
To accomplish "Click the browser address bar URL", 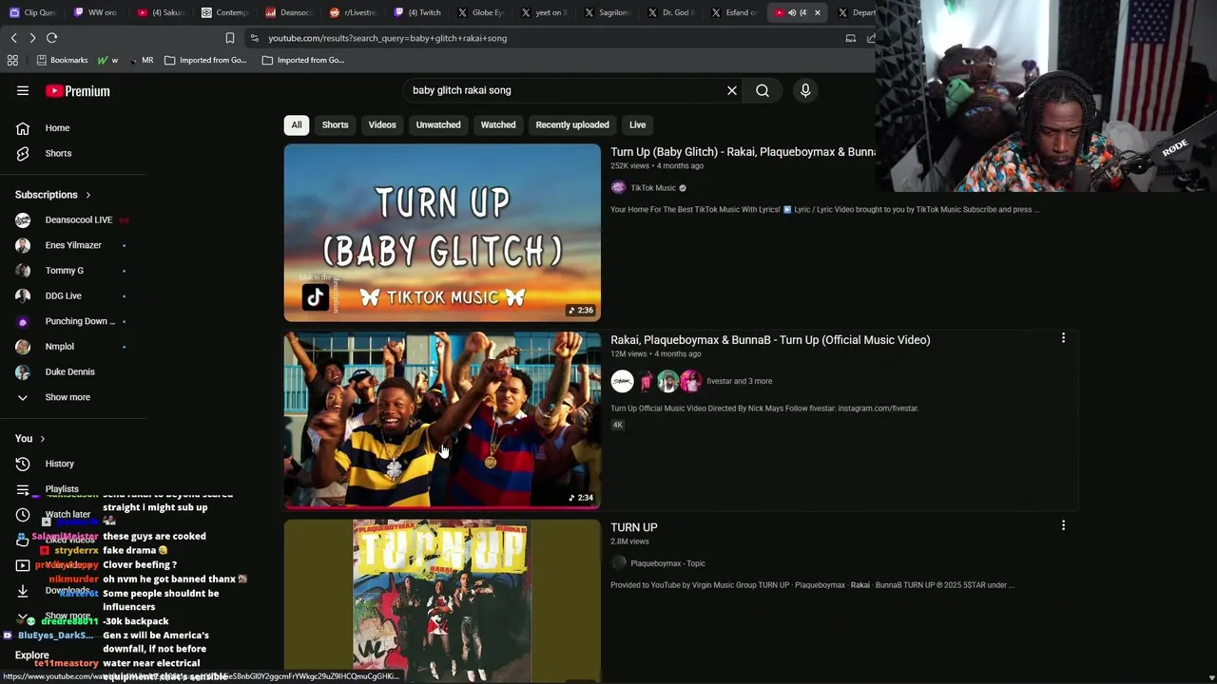I will point(387,38).
